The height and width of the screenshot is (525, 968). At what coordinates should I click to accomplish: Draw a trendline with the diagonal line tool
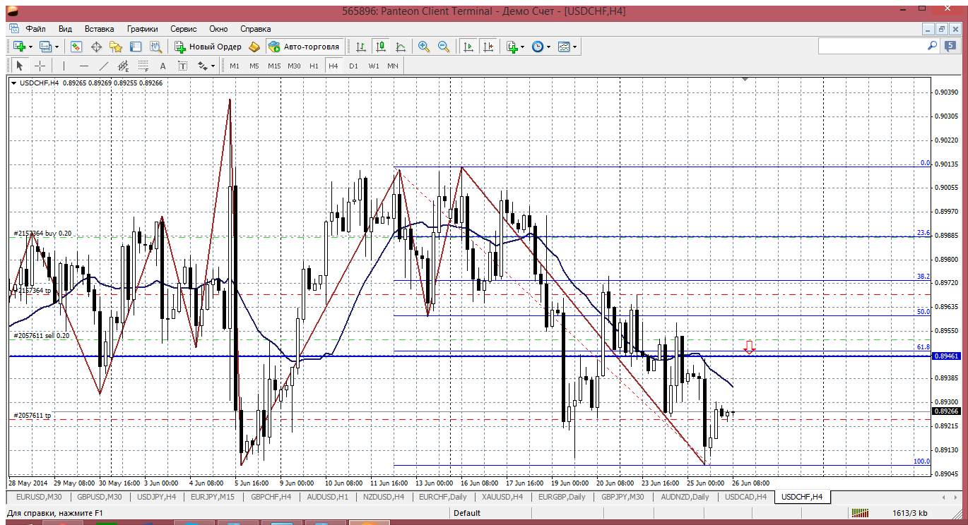pos(104,66)
